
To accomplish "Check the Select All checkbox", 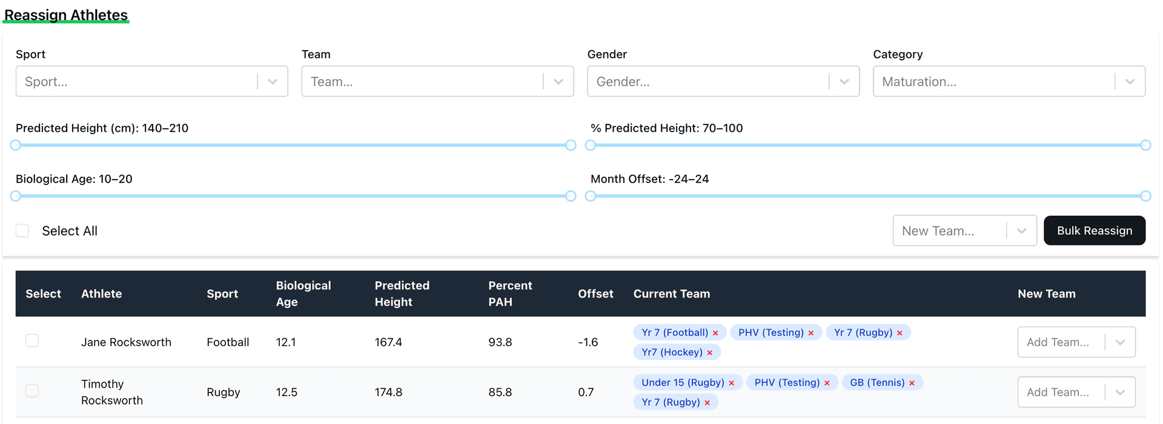I will click(x=22, y=230).
